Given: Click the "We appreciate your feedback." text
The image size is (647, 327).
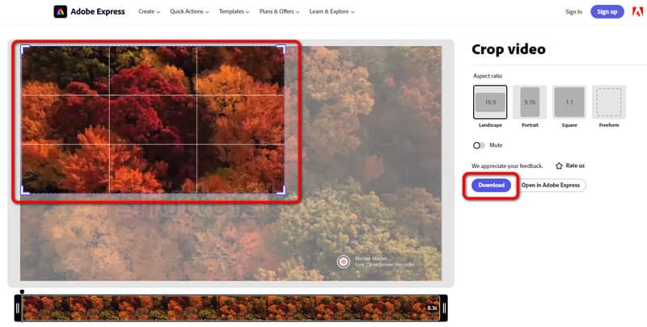Looking at the screenshot, I should (507, 166).
